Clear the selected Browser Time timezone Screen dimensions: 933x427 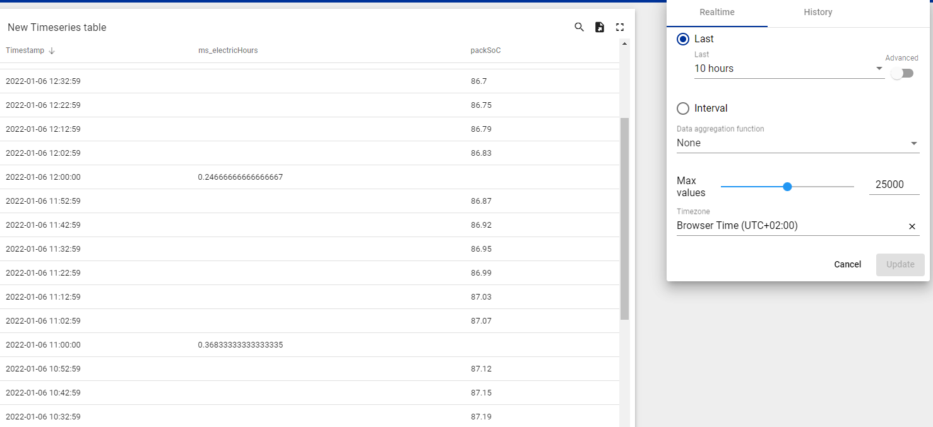[x=912, y=226]
